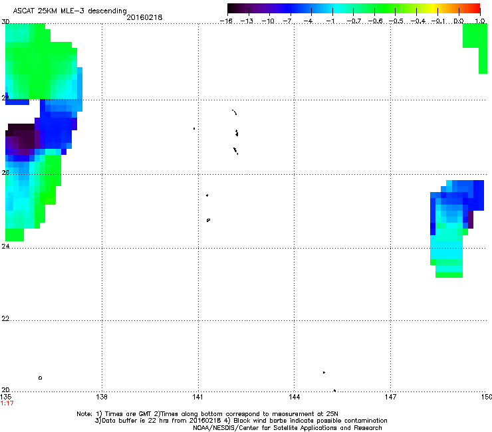This screenshot has height=432, width=492.
Task: Click the red 1:17 time label
Action: [x=7, y=403]
